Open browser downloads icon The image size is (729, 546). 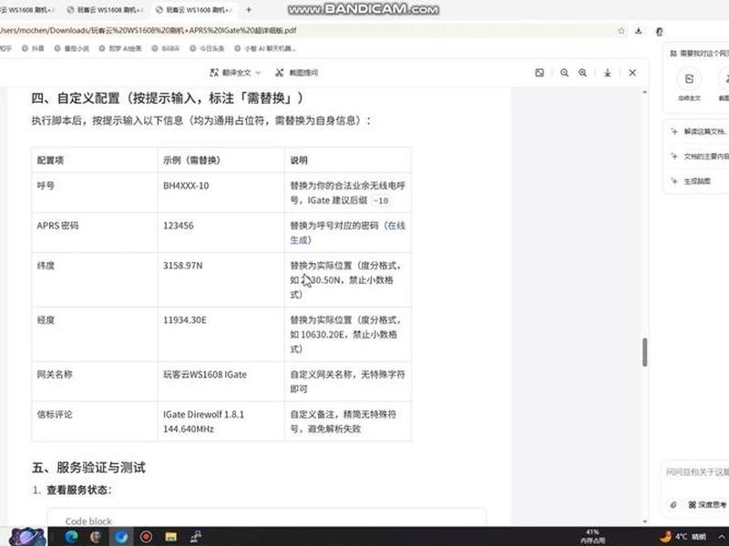pos(639,31)
